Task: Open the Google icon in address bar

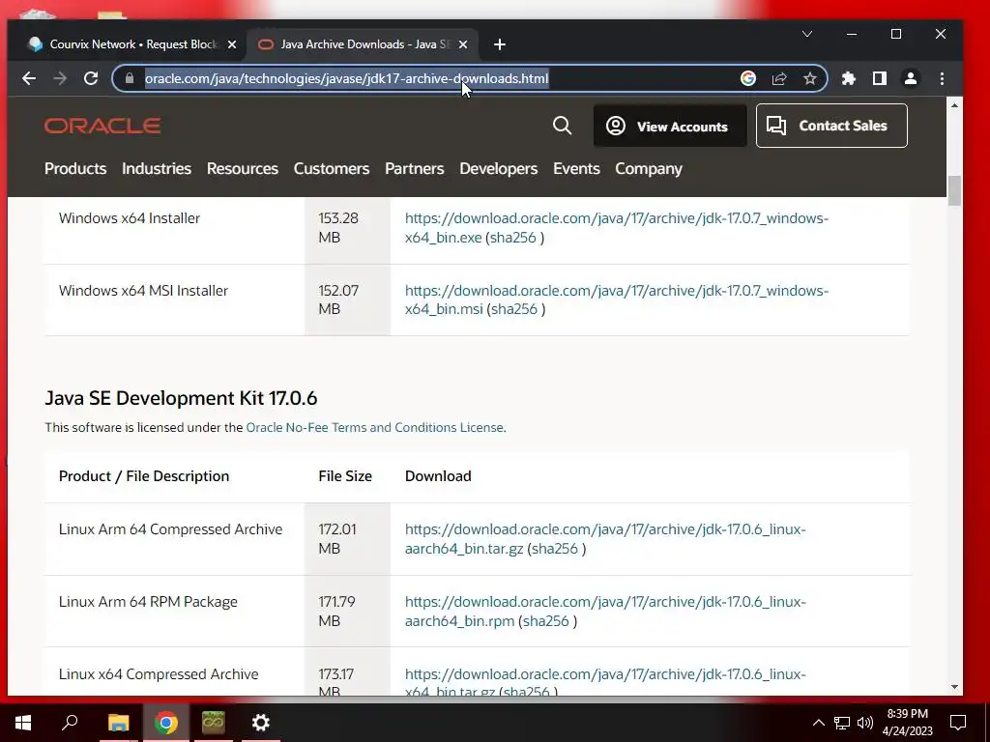Action: click(748, 78)
